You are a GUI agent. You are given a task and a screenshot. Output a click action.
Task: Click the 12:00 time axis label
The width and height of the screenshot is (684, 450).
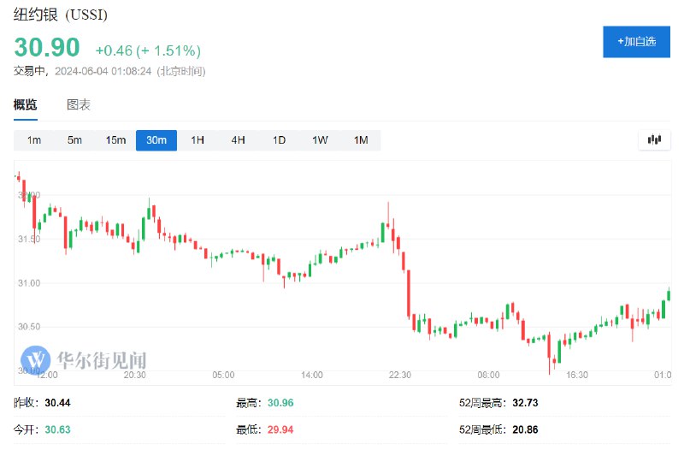click(47, 375)
